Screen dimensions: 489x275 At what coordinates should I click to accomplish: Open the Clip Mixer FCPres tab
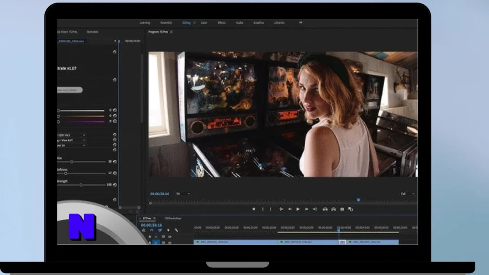67,32
